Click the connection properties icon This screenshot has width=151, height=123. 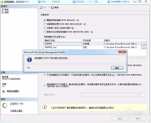[4, 91]
